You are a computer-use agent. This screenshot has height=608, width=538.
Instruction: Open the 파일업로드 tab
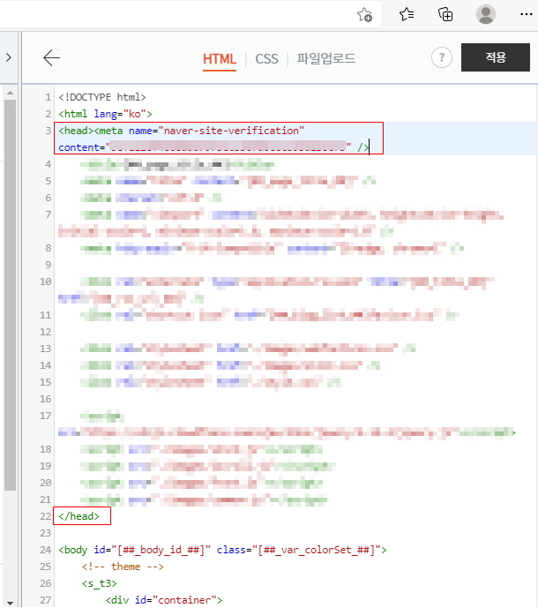coord(326,58)
